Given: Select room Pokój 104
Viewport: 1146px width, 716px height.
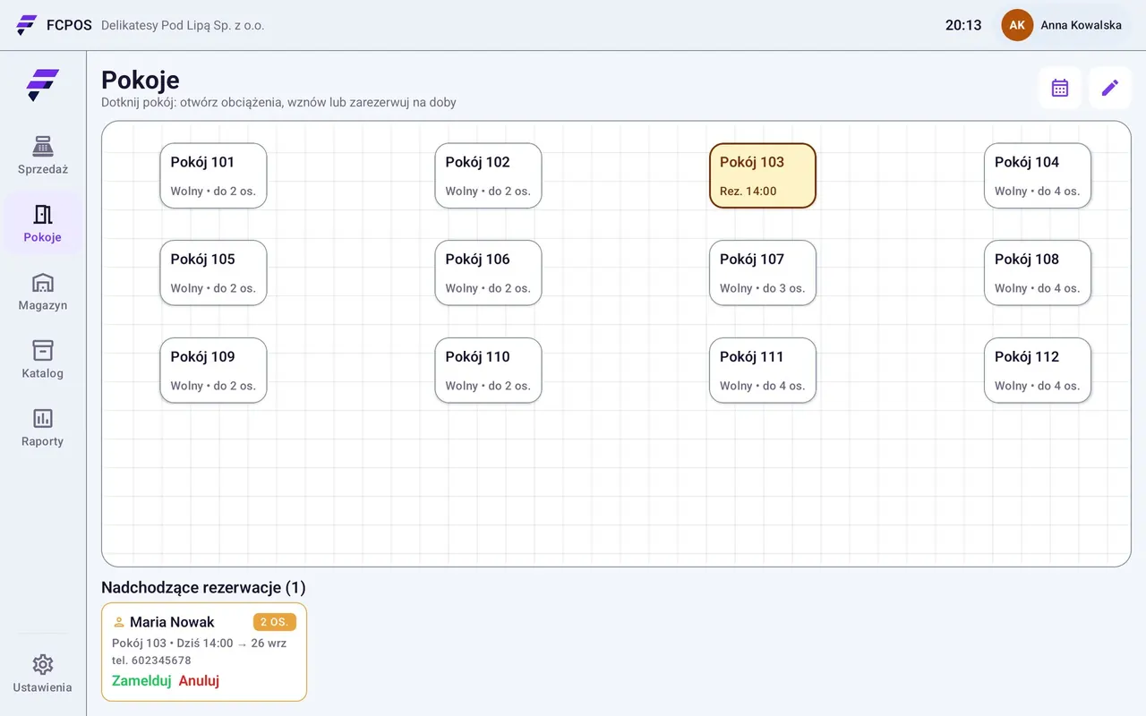Looking at the screenshot, I should click(1038, 175).
